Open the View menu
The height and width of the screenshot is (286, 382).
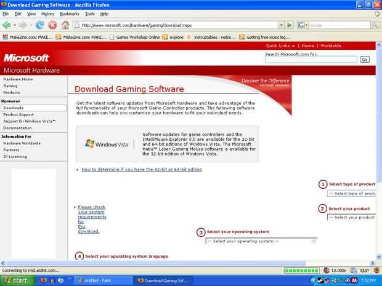31,14
